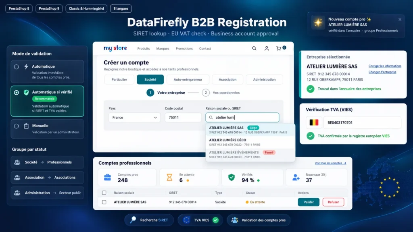Click the add-user icon for Nouveaux 30 j

click(x=296, y=178)
